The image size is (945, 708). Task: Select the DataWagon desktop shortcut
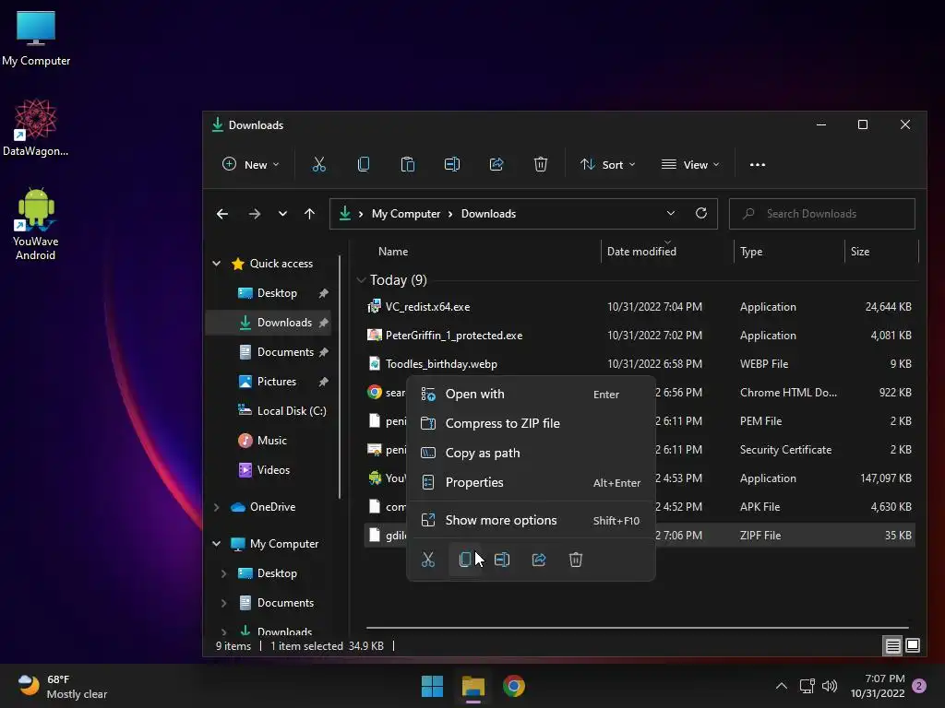point(36,127)
